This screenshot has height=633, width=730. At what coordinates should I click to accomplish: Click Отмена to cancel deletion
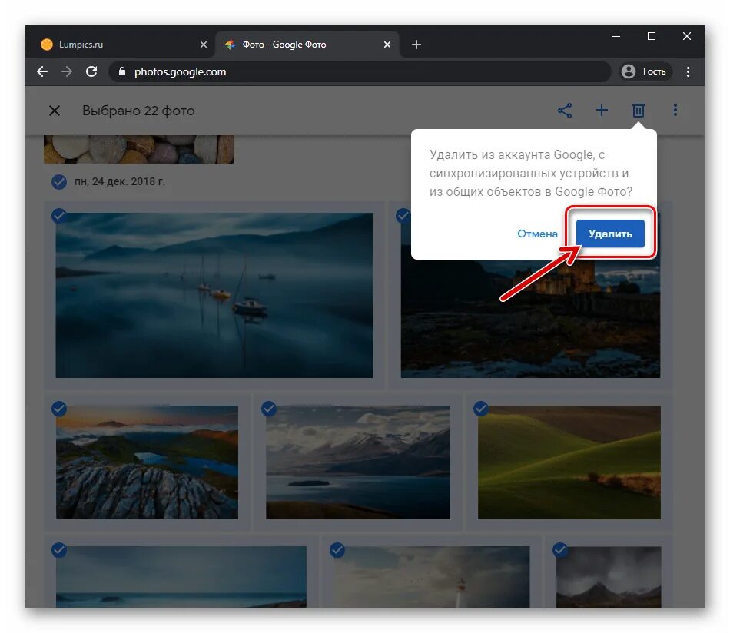537,234
